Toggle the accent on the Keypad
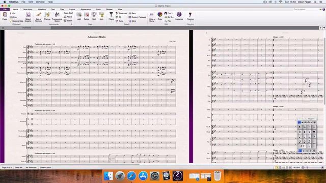 tap(305, 127)
